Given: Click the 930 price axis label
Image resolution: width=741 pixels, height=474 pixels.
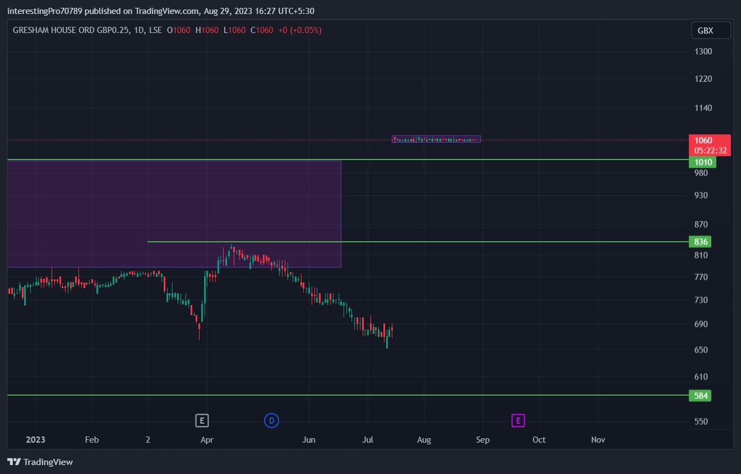Looking at the screenshot, I should point(701,195).
